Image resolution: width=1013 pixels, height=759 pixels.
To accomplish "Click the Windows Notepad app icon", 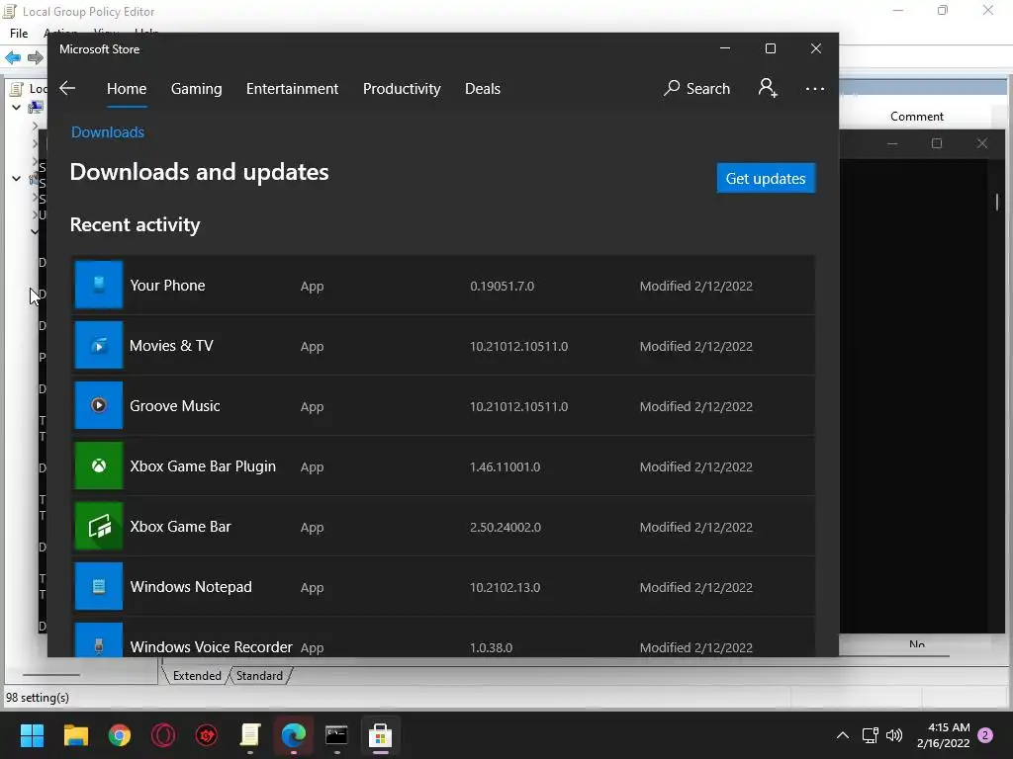I will pos(99,586).
